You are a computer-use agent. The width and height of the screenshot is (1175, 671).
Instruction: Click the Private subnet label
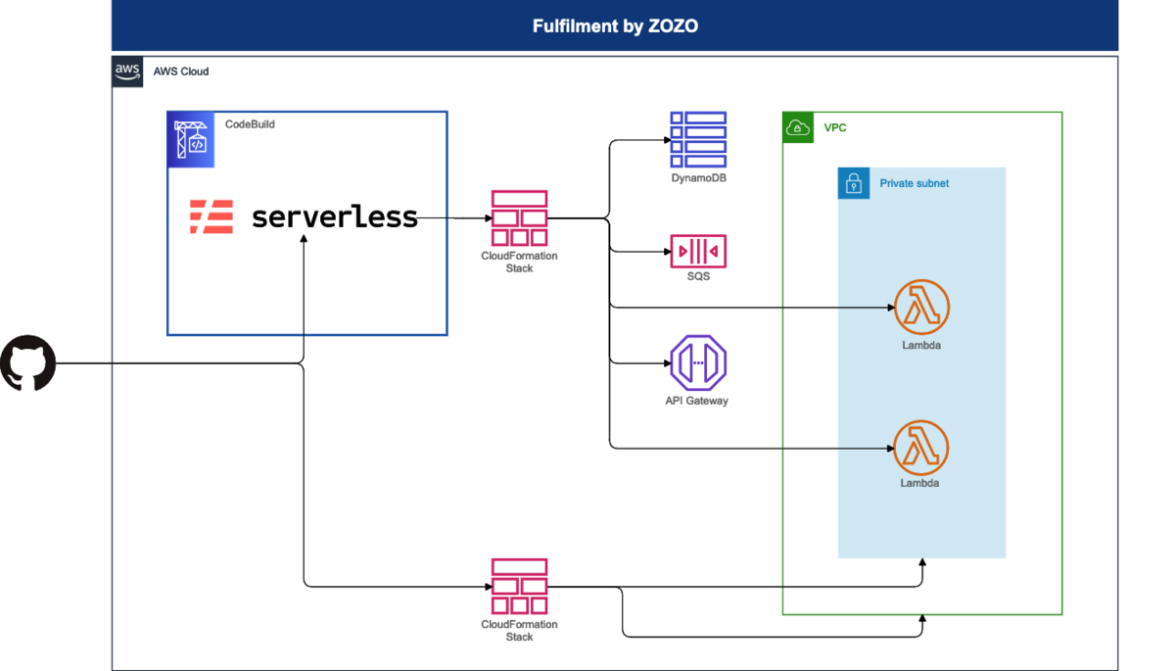915,183
